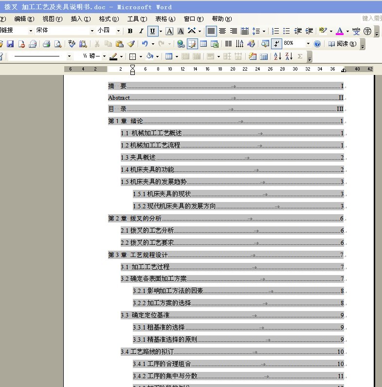
Task: Toggle Bold formatting
Action: 130,31
